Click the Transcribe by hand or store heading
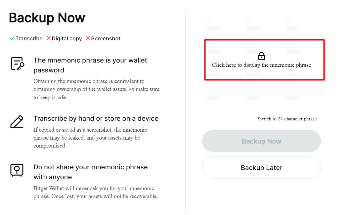Image resolution: width=350 pixels, height=215 pixels. pos(96,118)
